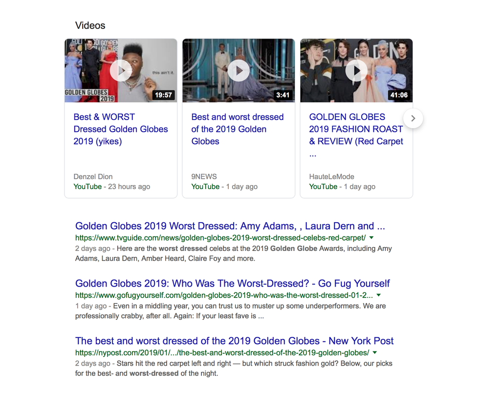479x393 pixels.
Task: Open the New York Post result headline
Action: pyautogui.click(x=234, y=341)
